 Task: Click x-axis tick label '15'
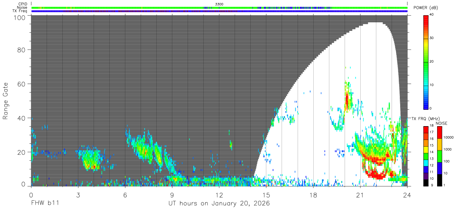[266, 195]
